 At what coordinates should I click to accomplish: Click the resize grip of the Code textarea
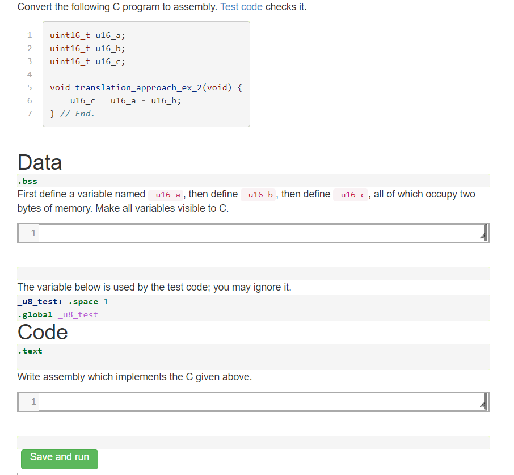pos(483,406)
